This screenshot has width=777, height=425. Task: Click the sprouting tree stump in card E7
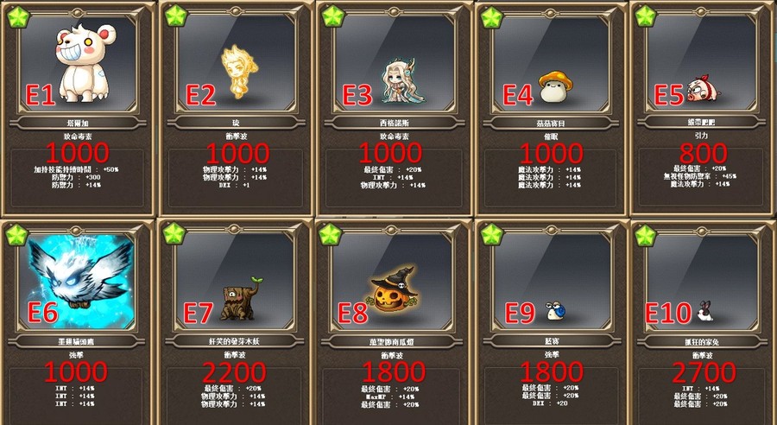(x=241, y=299)
